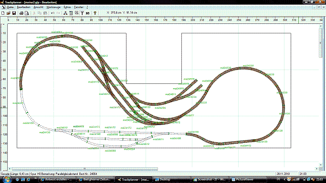
Task: Undo the last action
Action: coord(53,13)
